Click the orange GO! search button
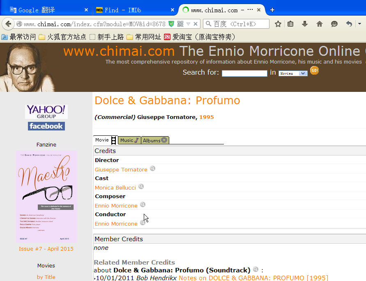Image resolution: width=366 pixels, height=281 pixels. click(314, 71)
